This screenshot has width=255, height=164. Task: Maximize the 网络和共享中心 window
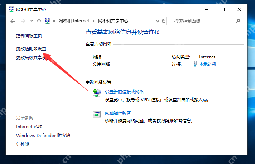223,9
